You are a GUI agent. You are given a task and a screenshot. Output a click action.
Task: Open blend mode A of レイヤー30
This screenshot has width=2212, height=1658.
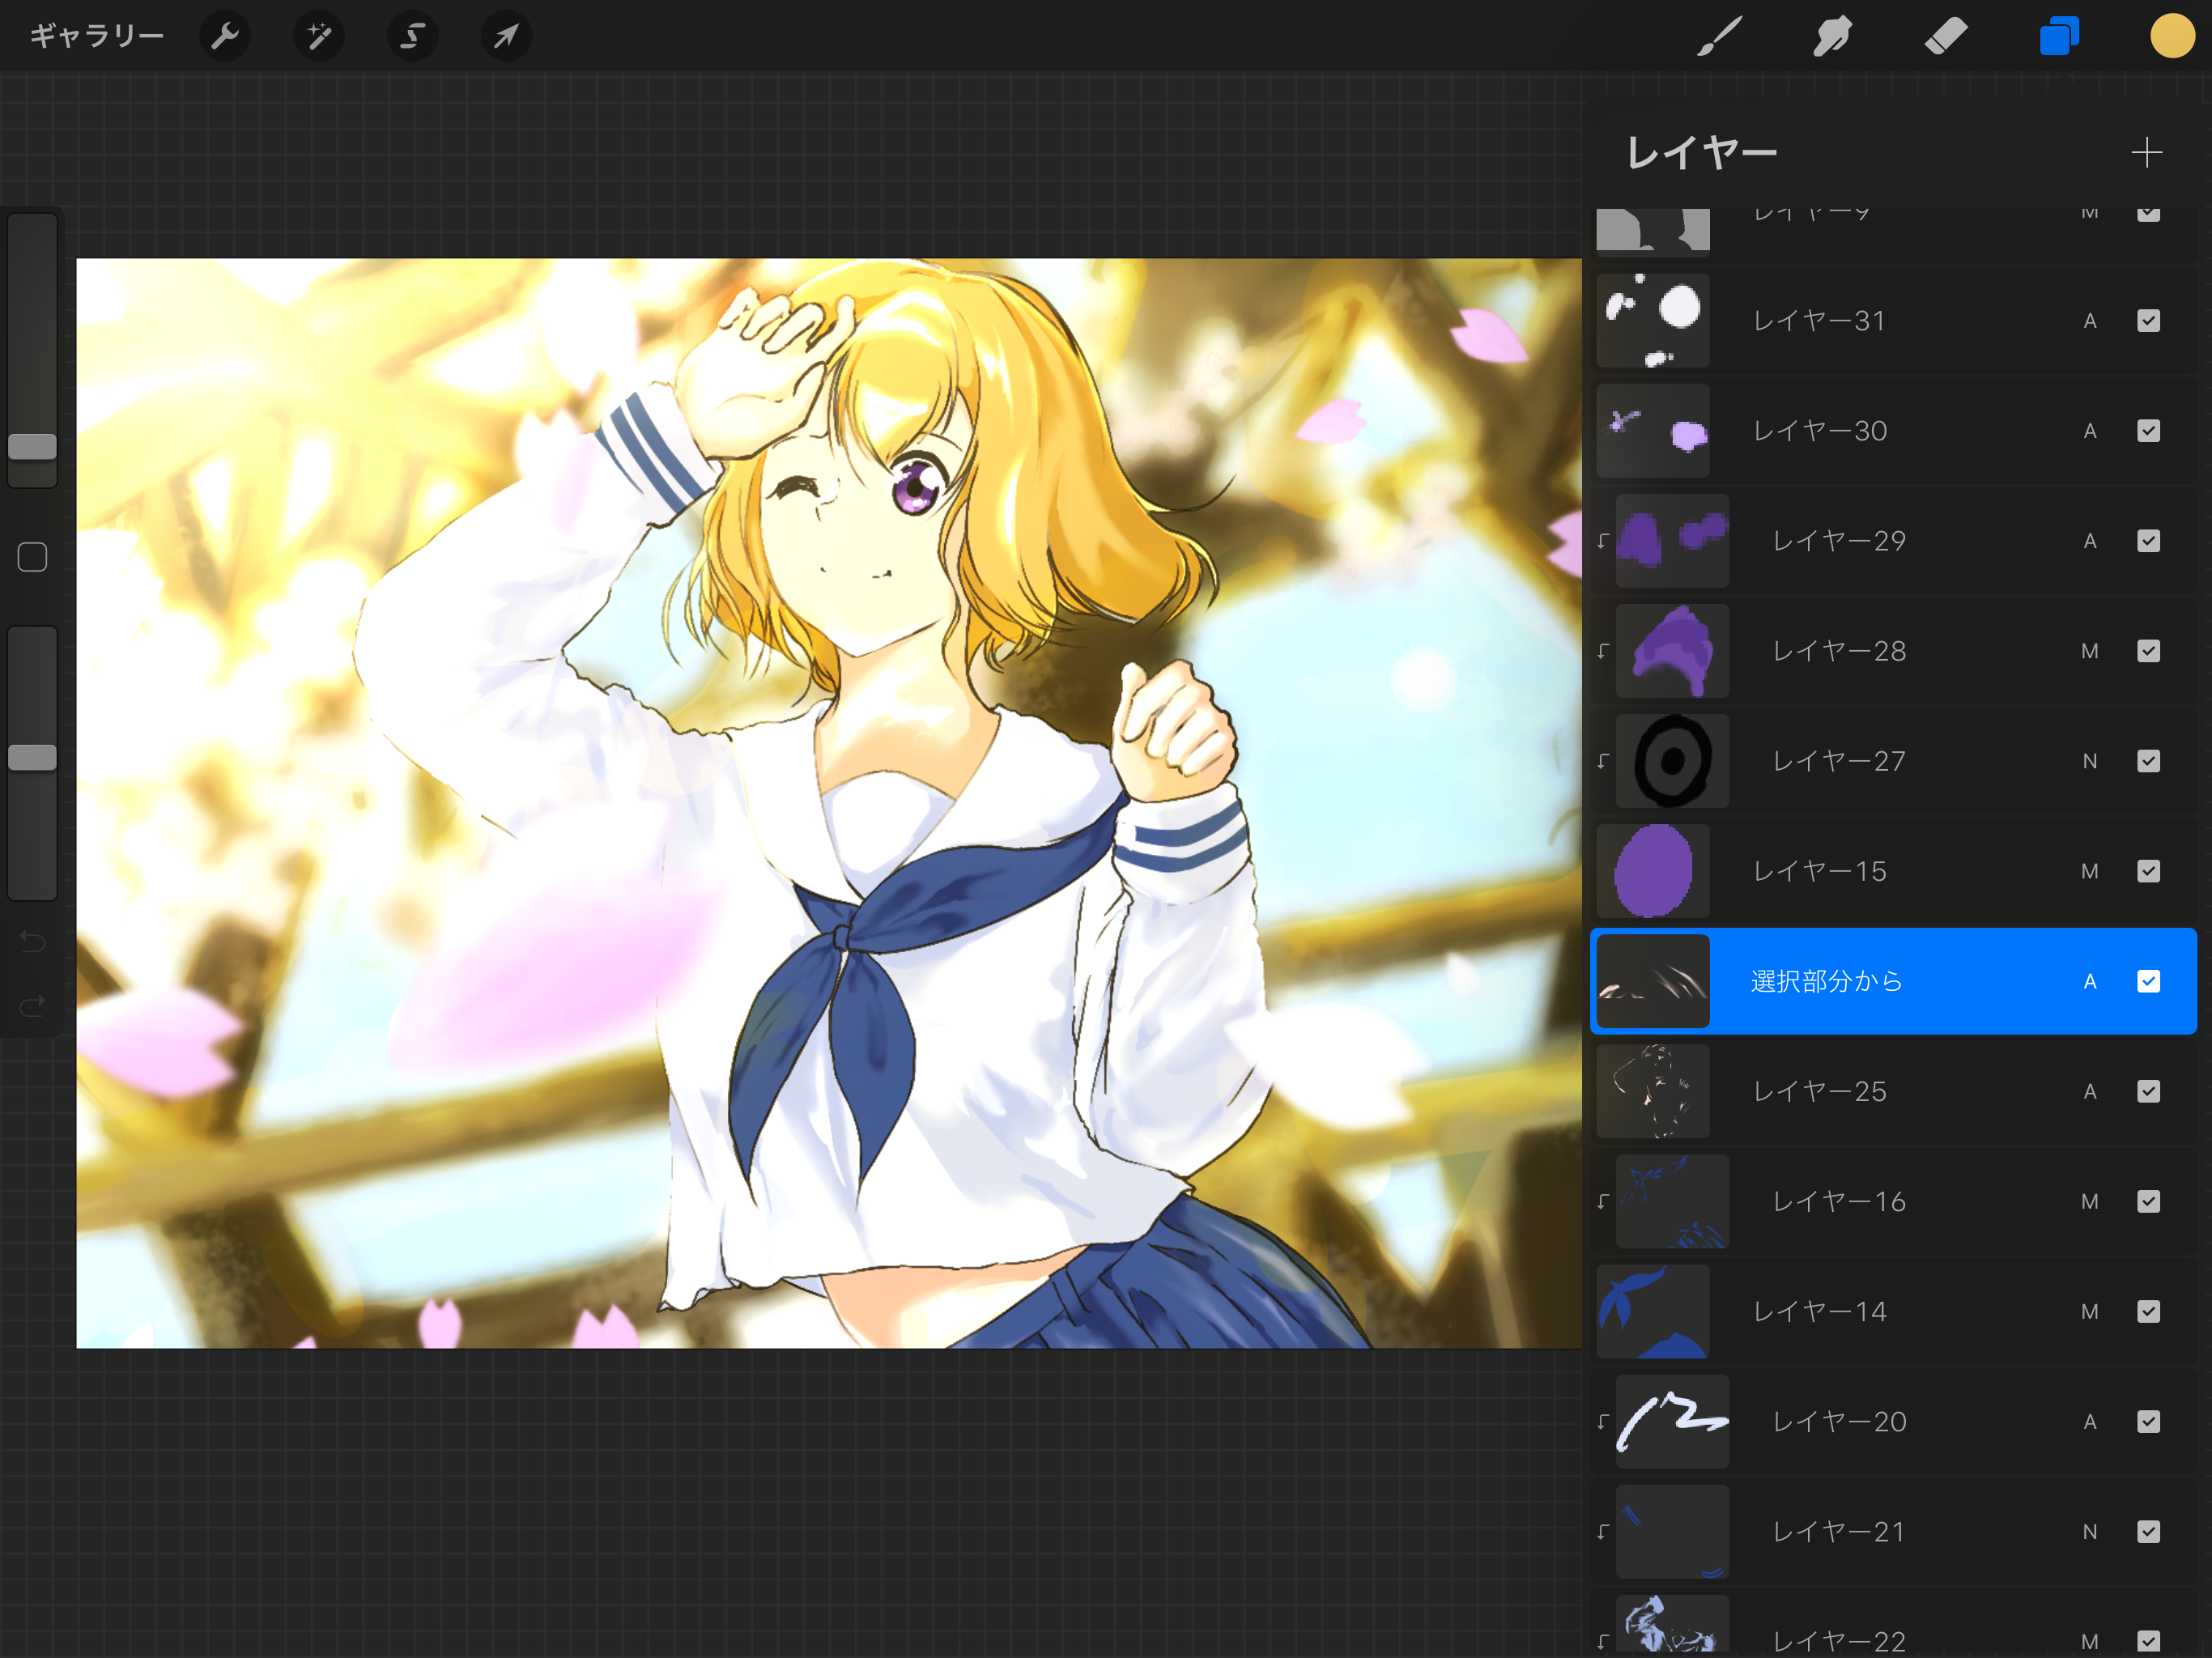click(2089, 431)
